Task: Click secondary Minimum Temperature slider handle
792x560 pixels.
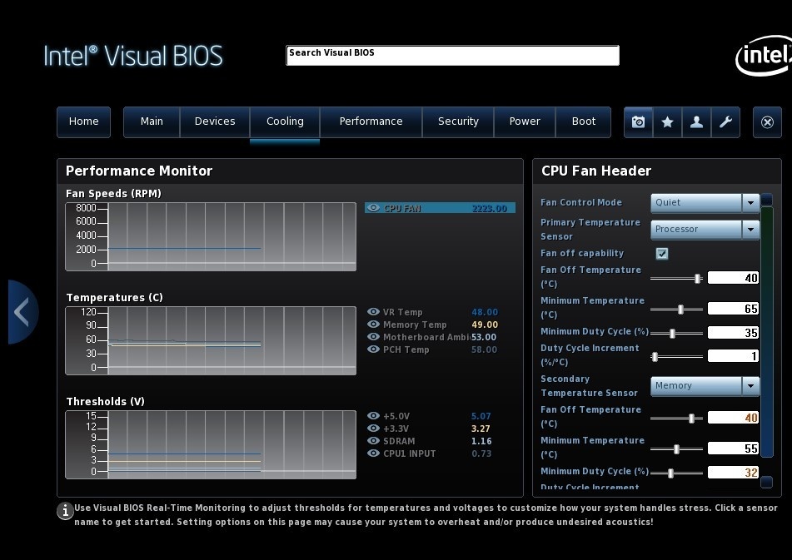Action: pyautogui.click(x=676, y=449)
